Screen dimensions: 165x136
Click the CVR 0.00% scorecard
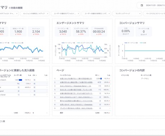[x=126, y=31]
